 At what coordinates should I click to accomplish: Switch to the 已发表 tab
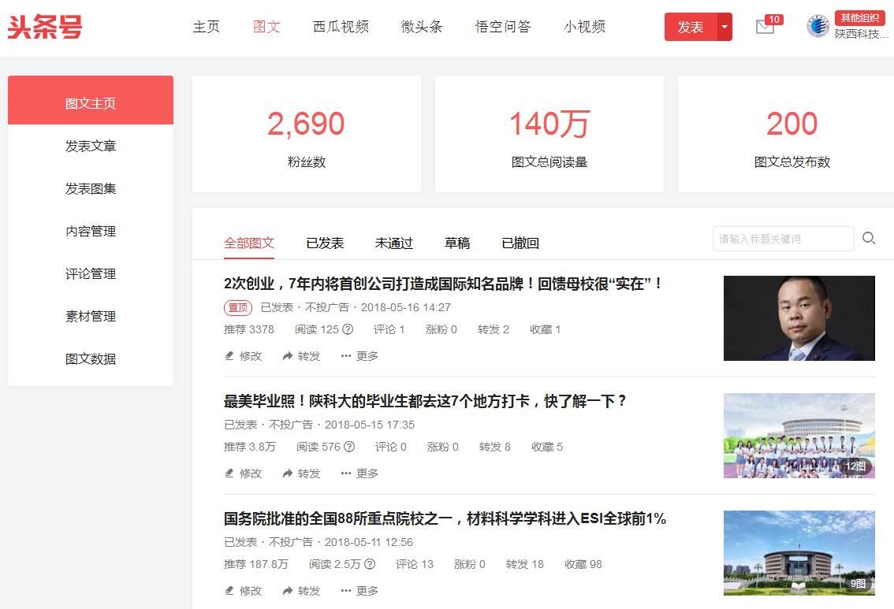click(x=325, y=243)
